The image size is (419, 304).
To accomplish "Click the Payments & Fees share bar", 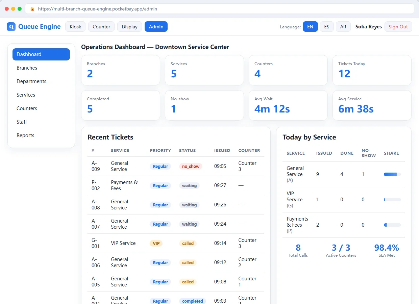I will 392,225.
